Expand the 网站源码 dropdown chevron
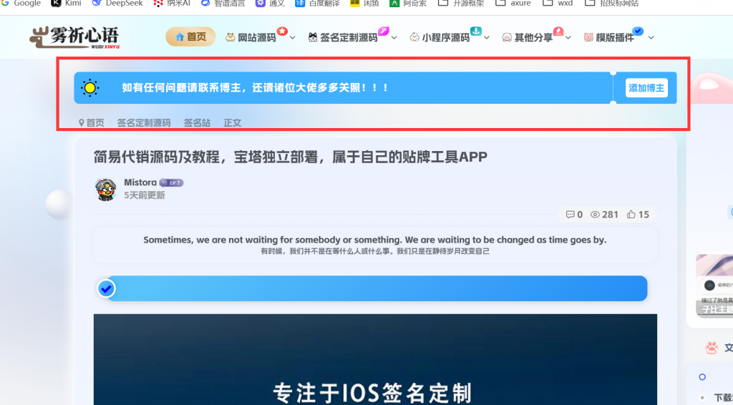This screenshot has width=733, height=405. pos(293,38)
